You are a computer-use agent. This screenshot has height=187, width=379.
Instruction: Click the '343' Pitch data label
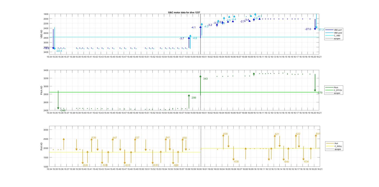205,79
